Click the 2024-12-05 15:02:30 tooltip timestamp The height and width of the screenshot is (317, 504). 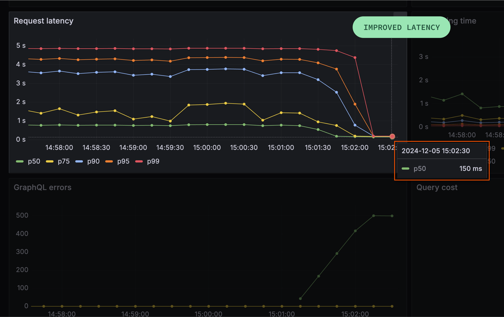[x=436, y=151]
